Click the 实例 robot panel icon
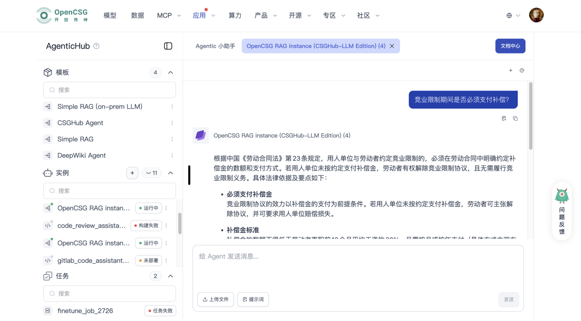Screen dimensions: 581x321 coord(48,173)
